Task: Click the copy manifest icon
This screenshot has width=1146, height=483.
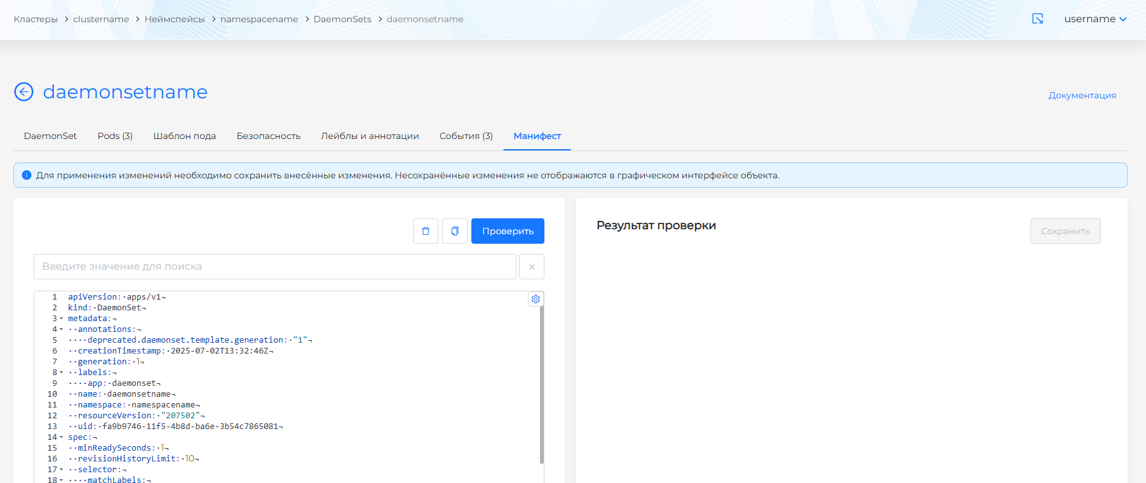Action: tap(455, 231)
